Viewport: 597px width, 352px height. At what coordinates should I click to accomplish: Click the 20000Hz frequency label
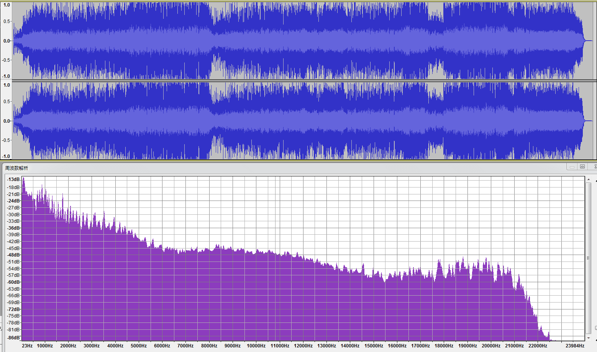click(x=491, y=346)
